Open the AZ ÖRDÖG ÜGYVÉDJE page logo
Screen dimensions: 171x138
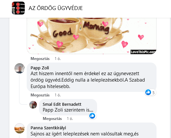click(18, 8)
